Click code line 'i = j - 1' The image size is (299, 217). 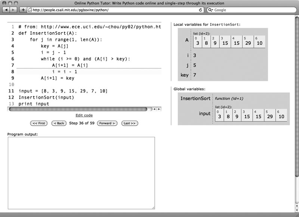coord(53,52)
